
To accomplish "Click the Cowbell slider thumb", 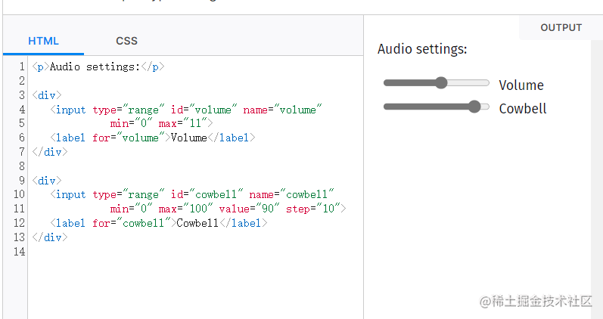I will pyautogui.click(x=474, y=107).
